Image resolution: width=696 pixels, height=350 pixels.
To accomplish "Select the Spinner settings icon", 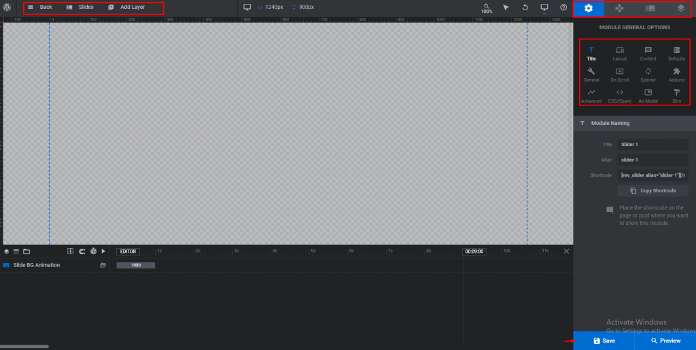I will click(x=648, y=75).
